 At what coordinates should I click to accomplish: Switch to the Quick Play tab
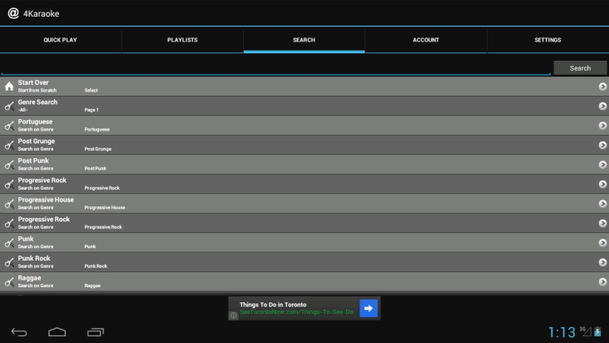click(61, 40)
